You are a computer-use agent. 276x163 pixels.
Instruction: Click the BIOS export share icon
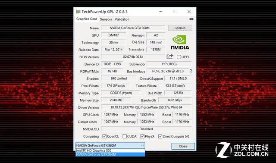click(170, 56)
